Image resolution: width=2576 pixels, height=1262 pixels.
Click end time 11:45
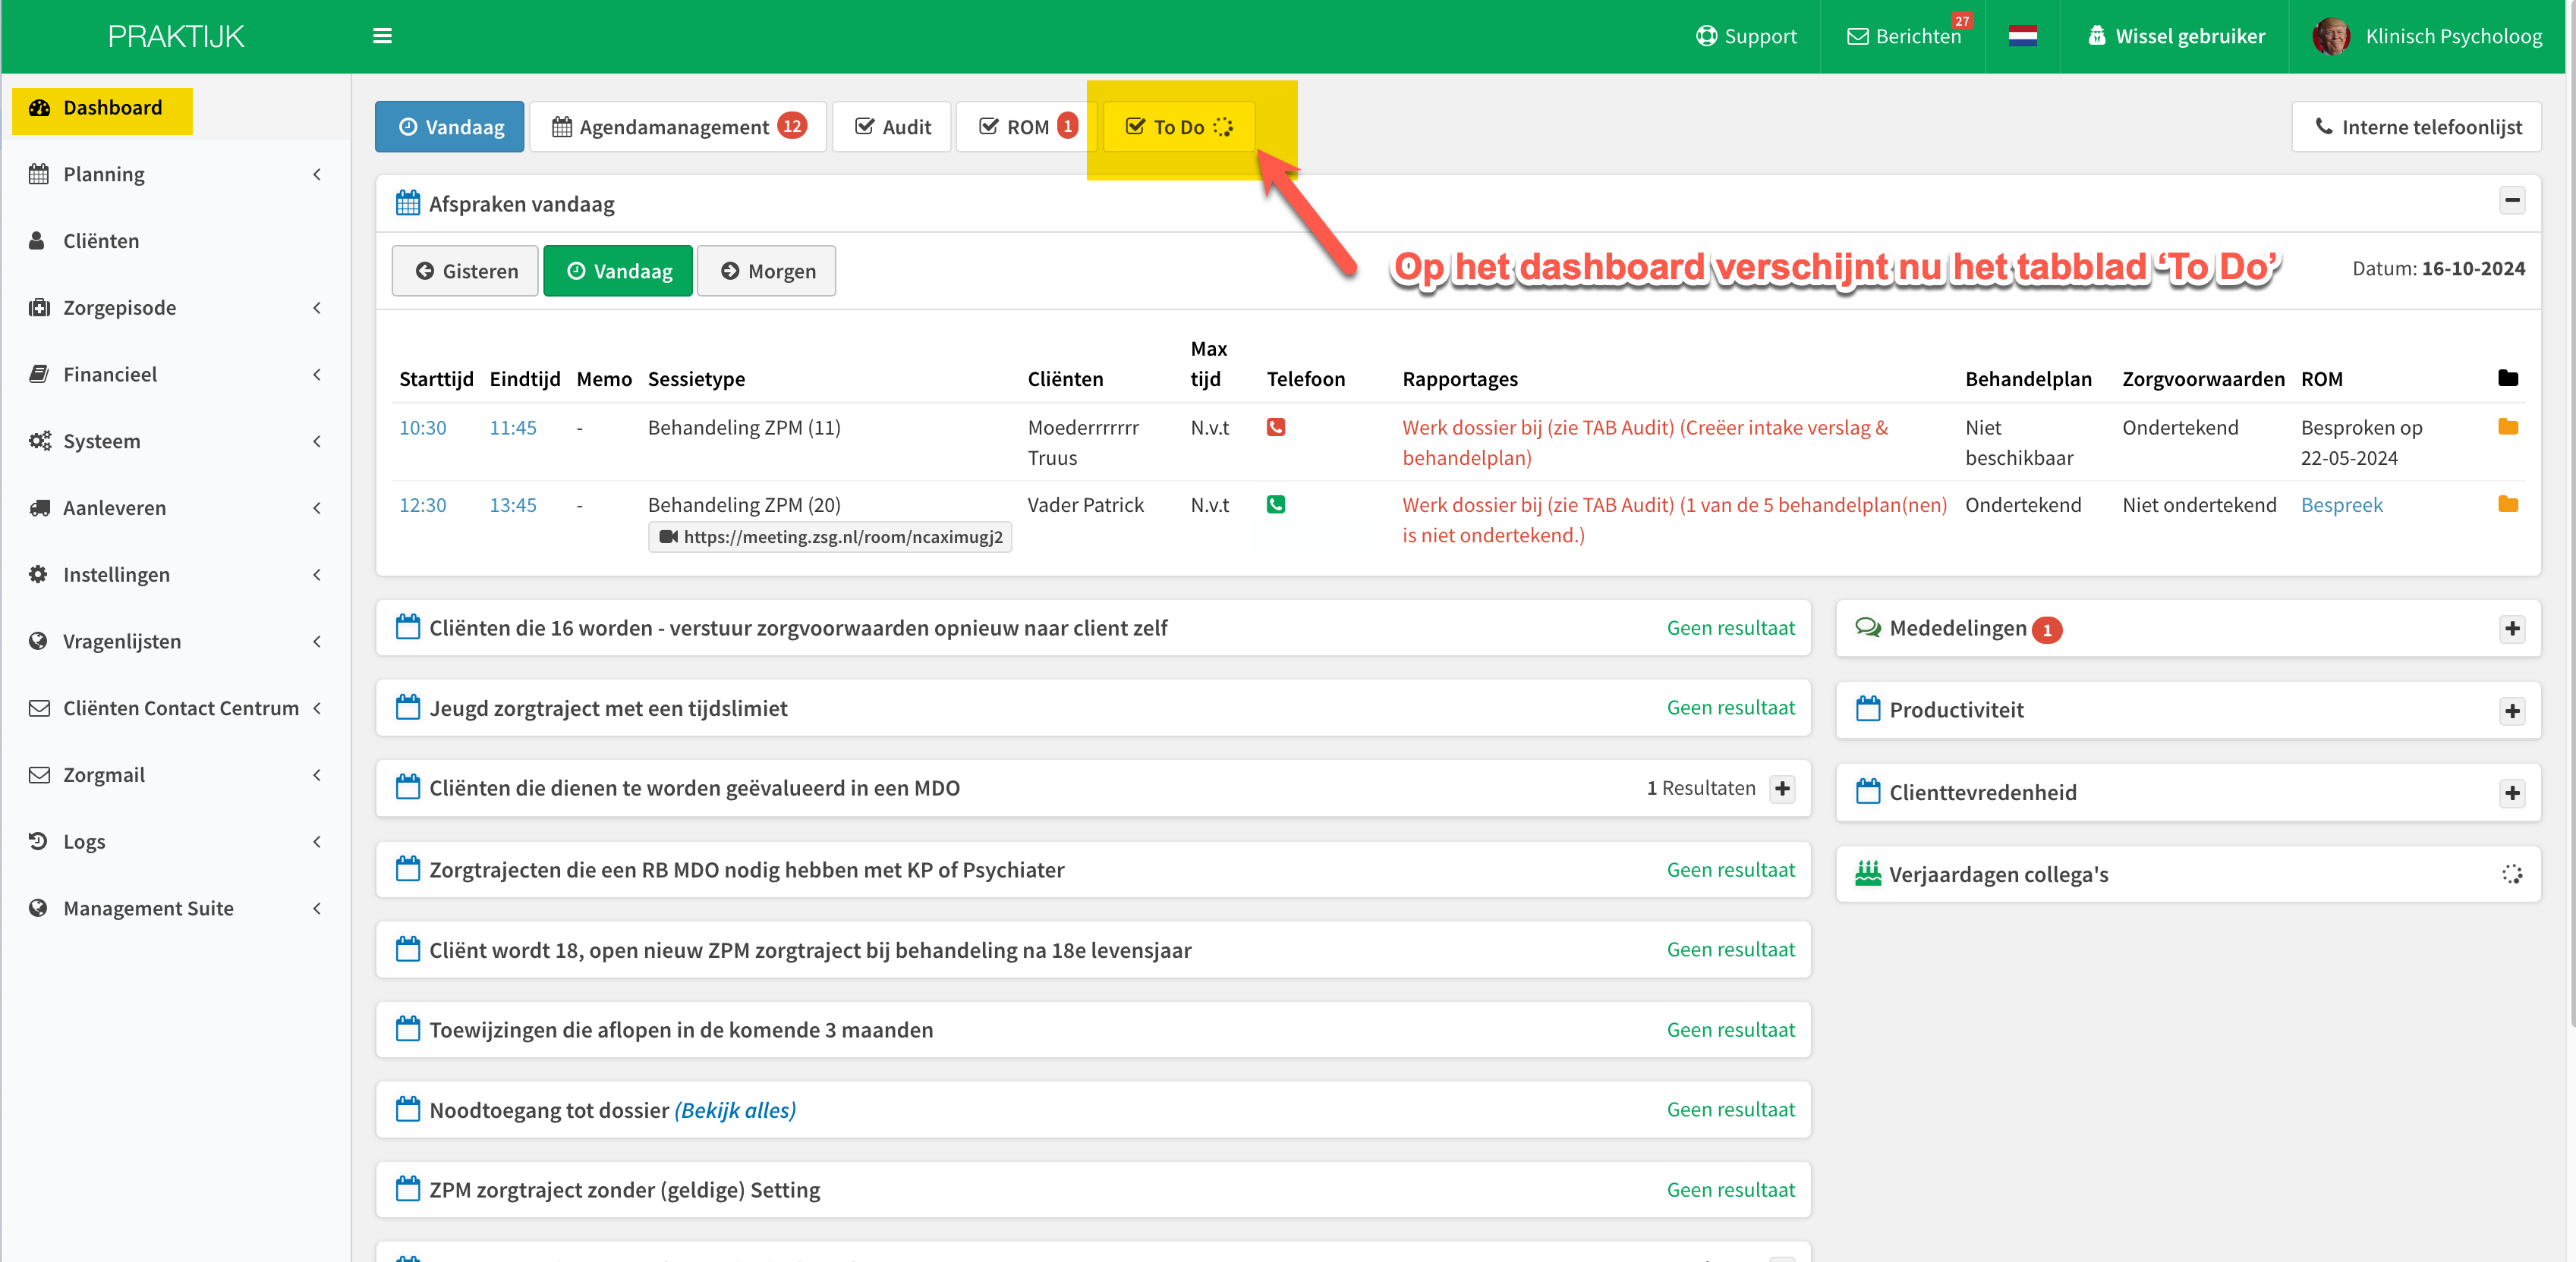pos(513,428)
